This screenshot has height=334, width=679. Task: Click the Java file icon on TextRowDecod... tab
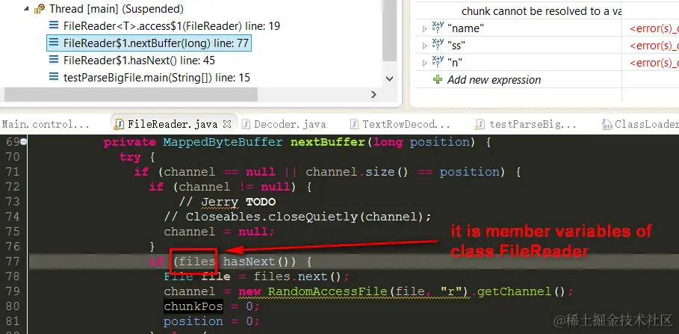[x=354, y=124]
